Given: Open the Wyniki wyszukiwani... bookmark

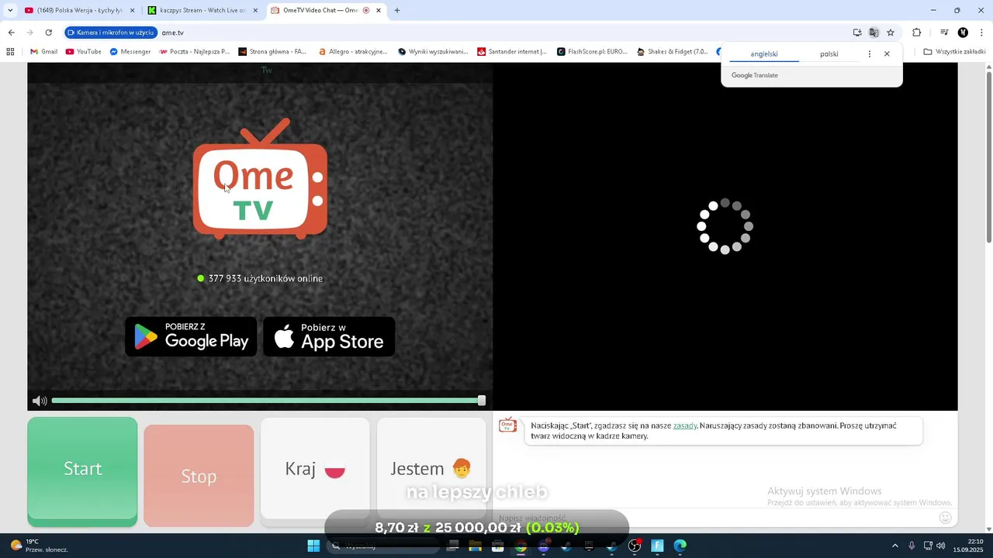Looking at the screenshot, I should click(x=433, y=52).
